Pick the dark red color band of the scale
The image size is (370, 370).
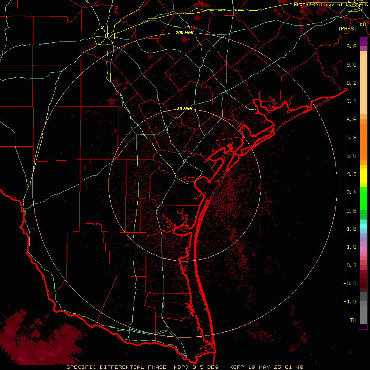pyautogui.click(x=363, y=281)
